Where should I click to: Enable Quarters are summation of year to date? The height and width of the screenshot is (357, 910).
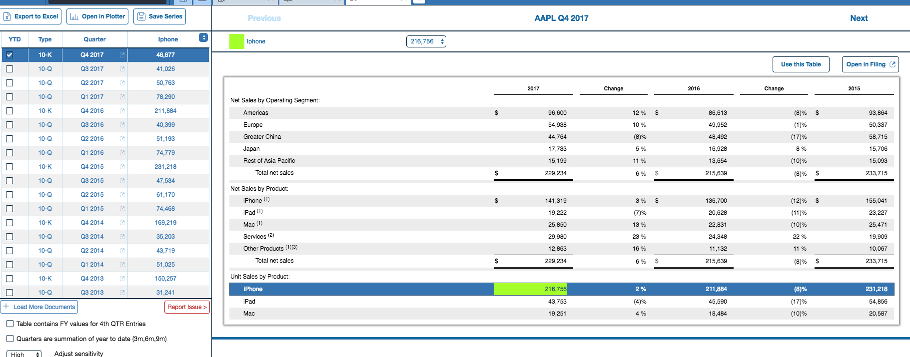[x=10, y=339]
